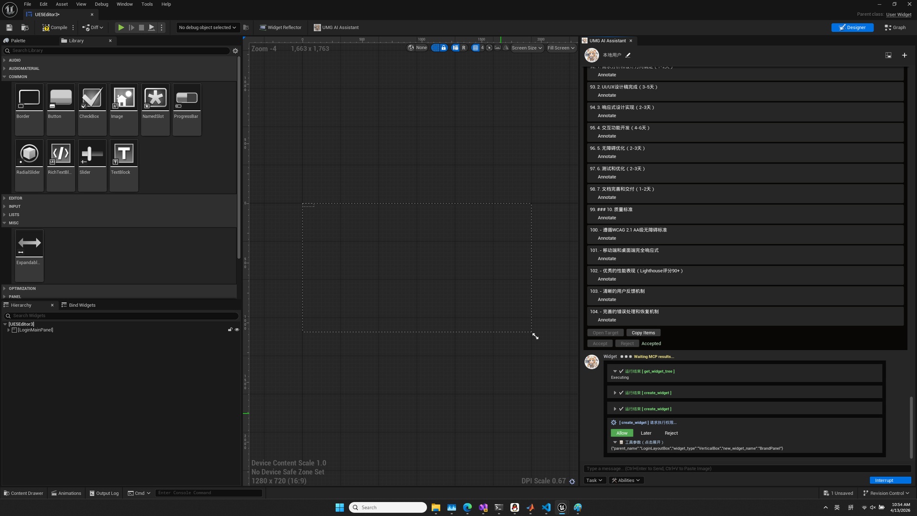Compile the widget blueprint
Image resolution: width=917 pixels, height=516 pixels.
(55, 28)
